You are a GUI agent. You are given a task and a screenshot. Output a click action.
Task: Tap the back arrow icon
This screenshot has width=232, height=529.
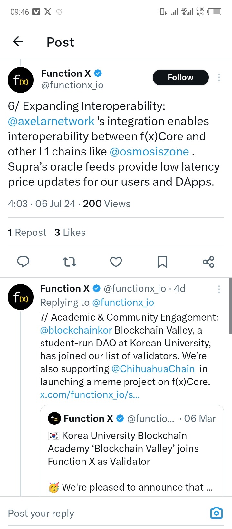pos(18,42)
